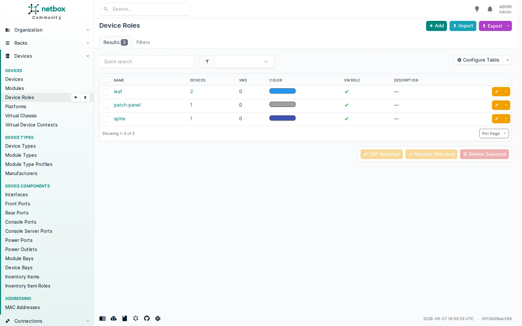The image size is (522, 326).
Task: Open Manufacturers in the sidebar
Action: (x=21, y=173)
